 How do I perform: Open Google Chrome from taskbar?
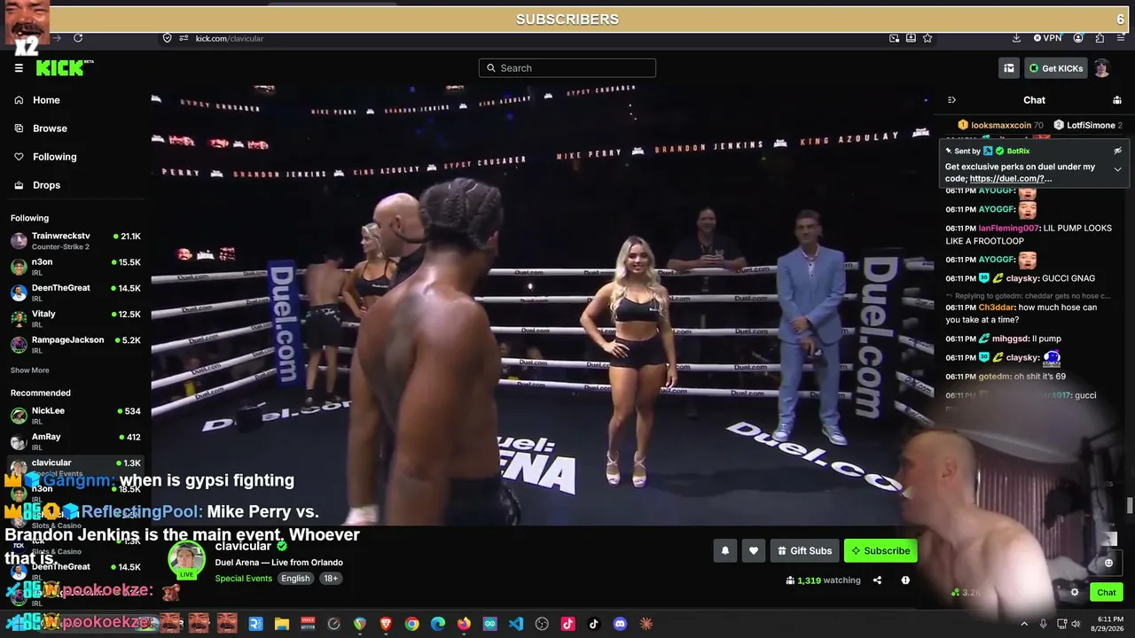tap(411, 624)
